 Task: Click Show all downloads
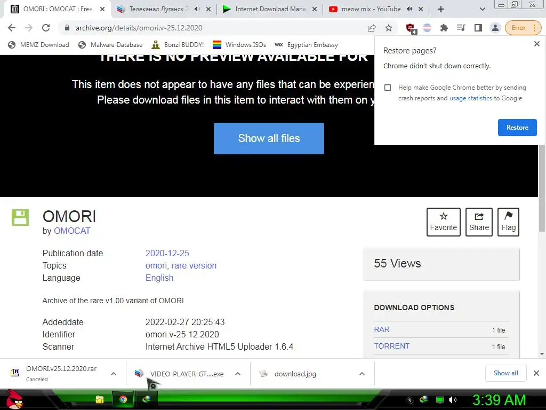[x=505, y=373]
